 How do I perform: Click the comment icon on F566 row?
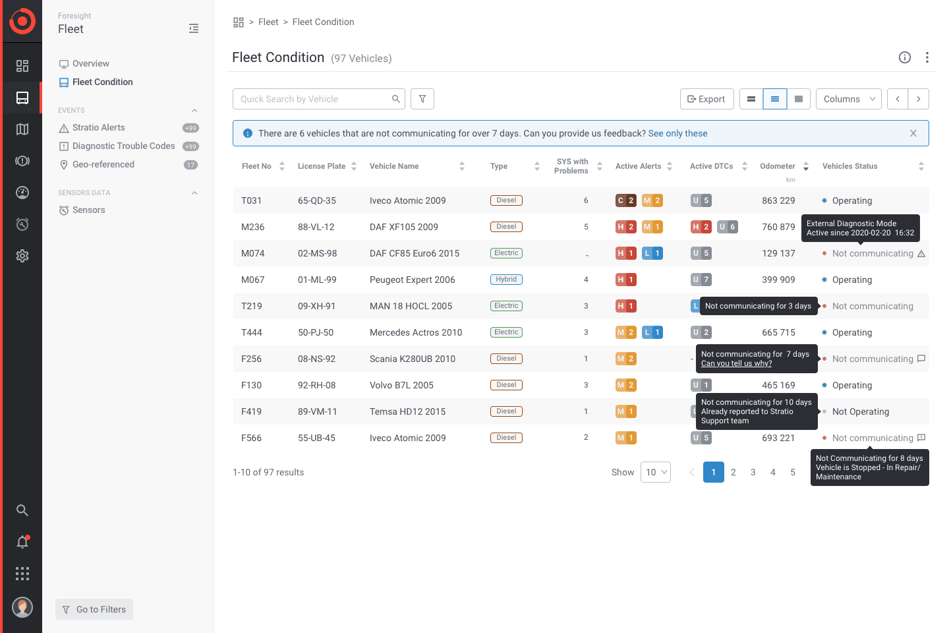point(921,438)
